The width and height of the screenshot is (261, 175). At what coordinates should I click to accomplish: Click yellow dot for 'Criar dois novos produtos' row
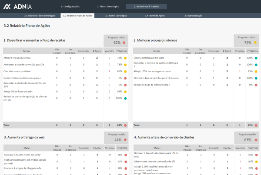tap(125, 72)
